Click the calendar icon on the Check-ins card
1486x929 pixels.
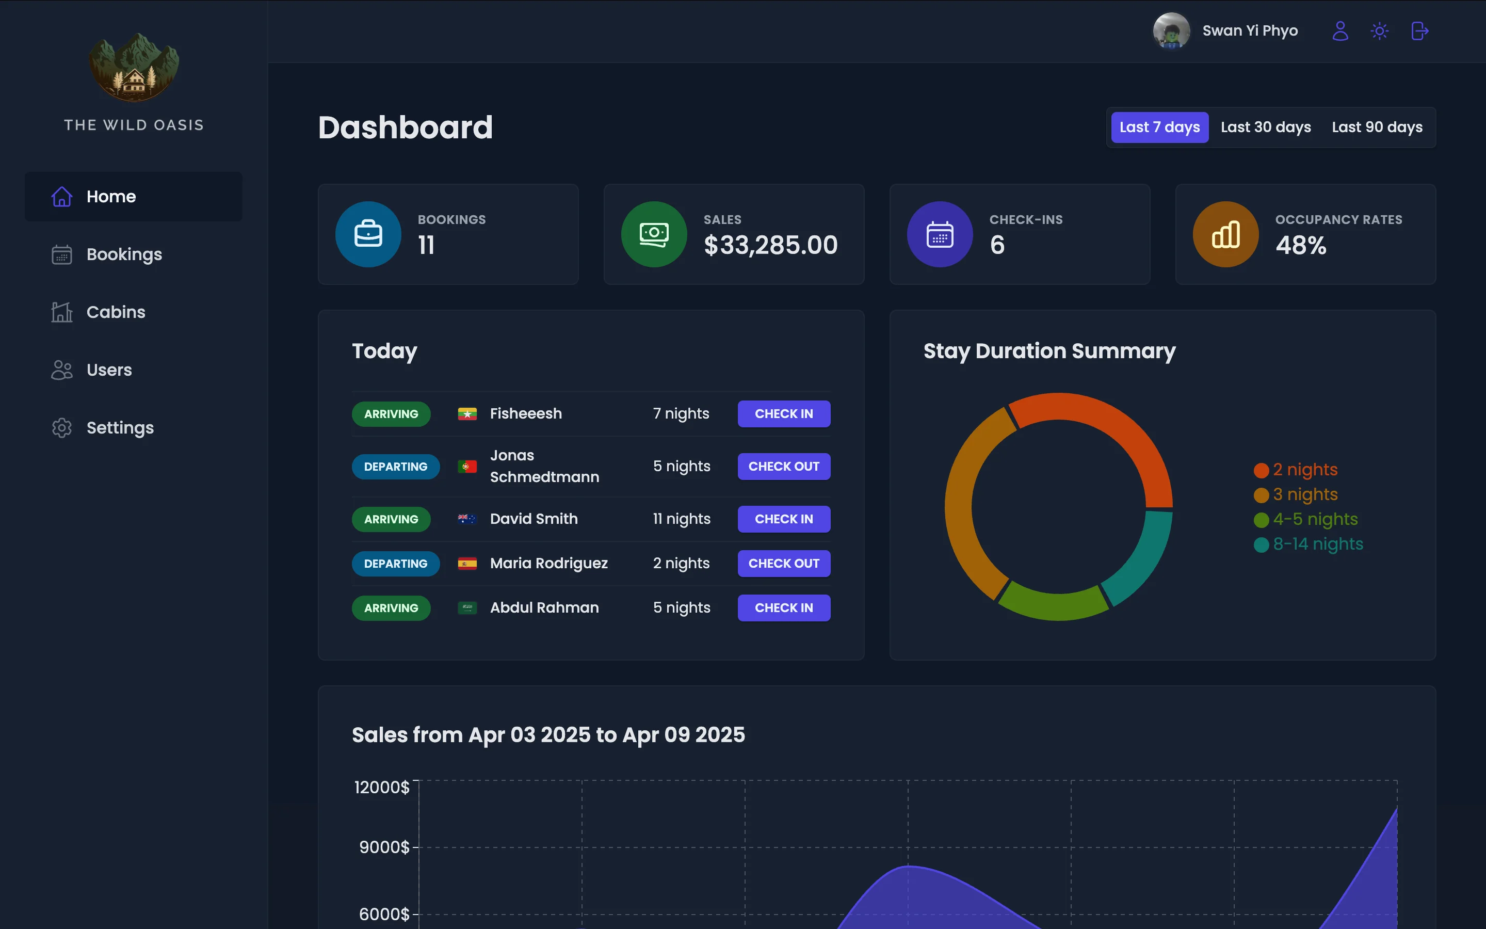click(940, 234)
